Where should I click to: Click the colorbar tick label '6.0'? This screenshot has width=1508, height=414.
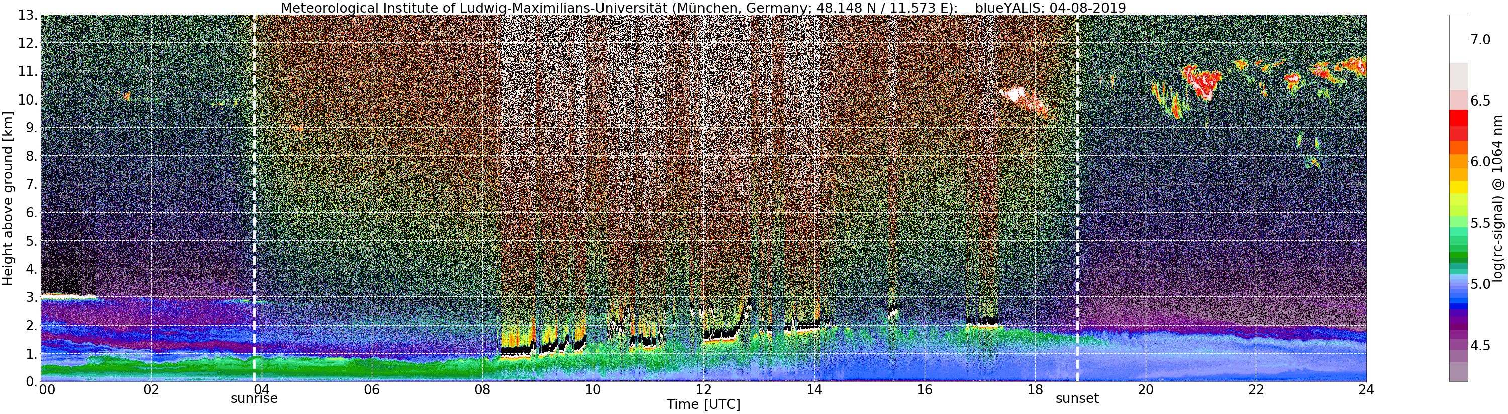(x=1480, y=162)
